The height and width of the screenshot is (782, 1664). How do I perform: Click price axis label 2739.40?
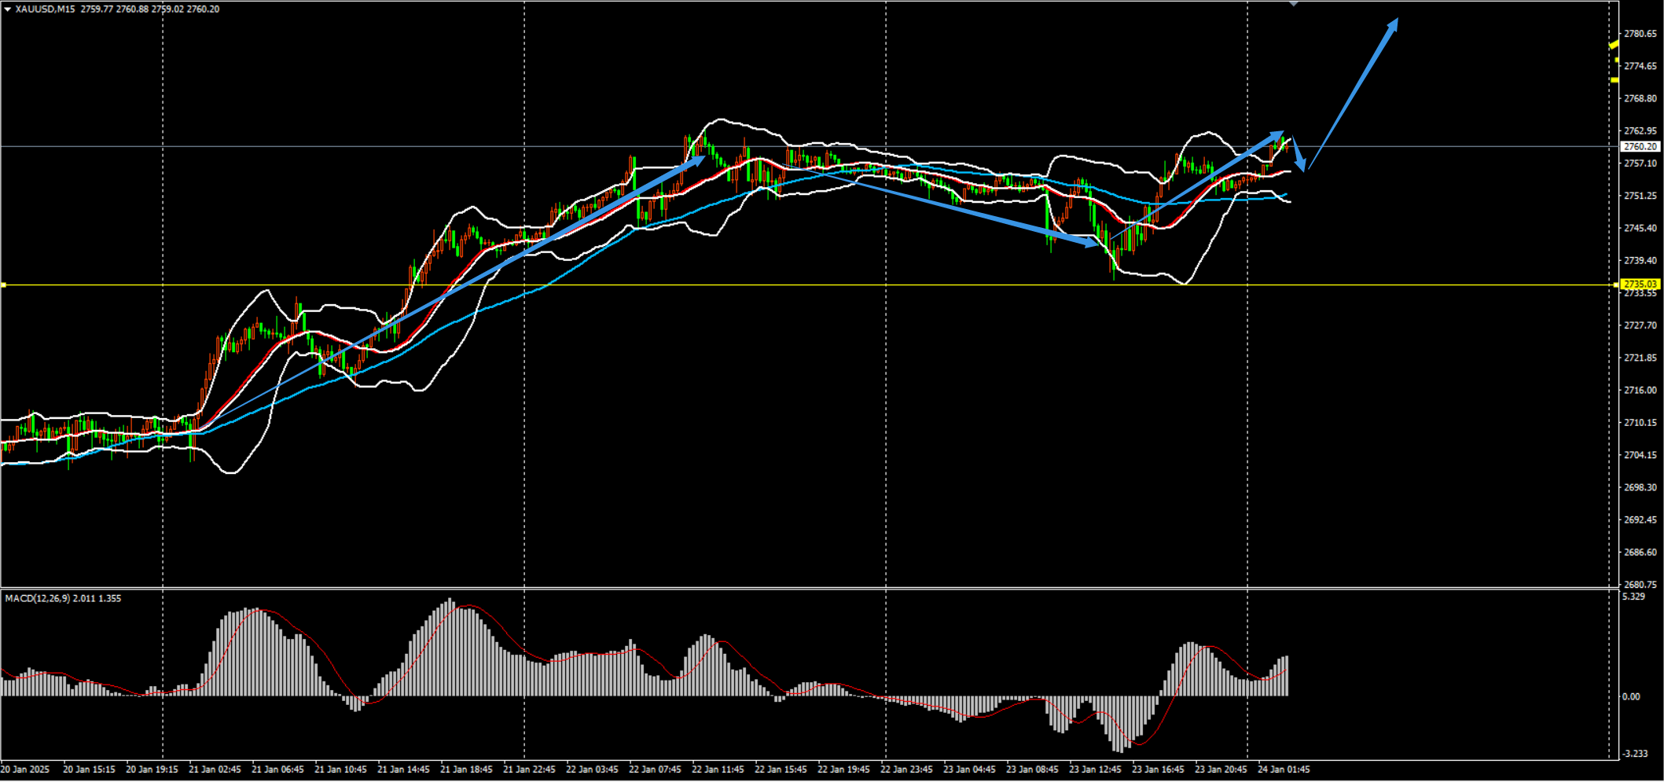1640,260
